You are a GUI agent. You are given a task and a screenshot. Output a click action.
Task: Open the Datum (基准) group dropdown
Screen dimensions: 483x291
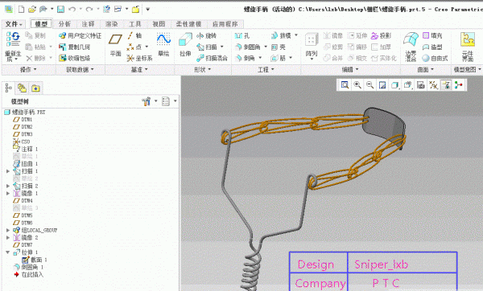point(139,70)
